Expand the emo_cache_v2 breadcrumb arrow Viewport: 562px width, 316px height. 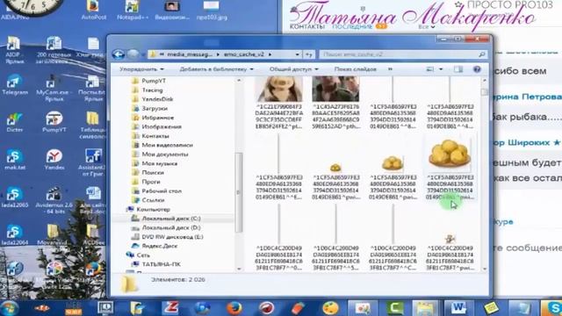270,54
